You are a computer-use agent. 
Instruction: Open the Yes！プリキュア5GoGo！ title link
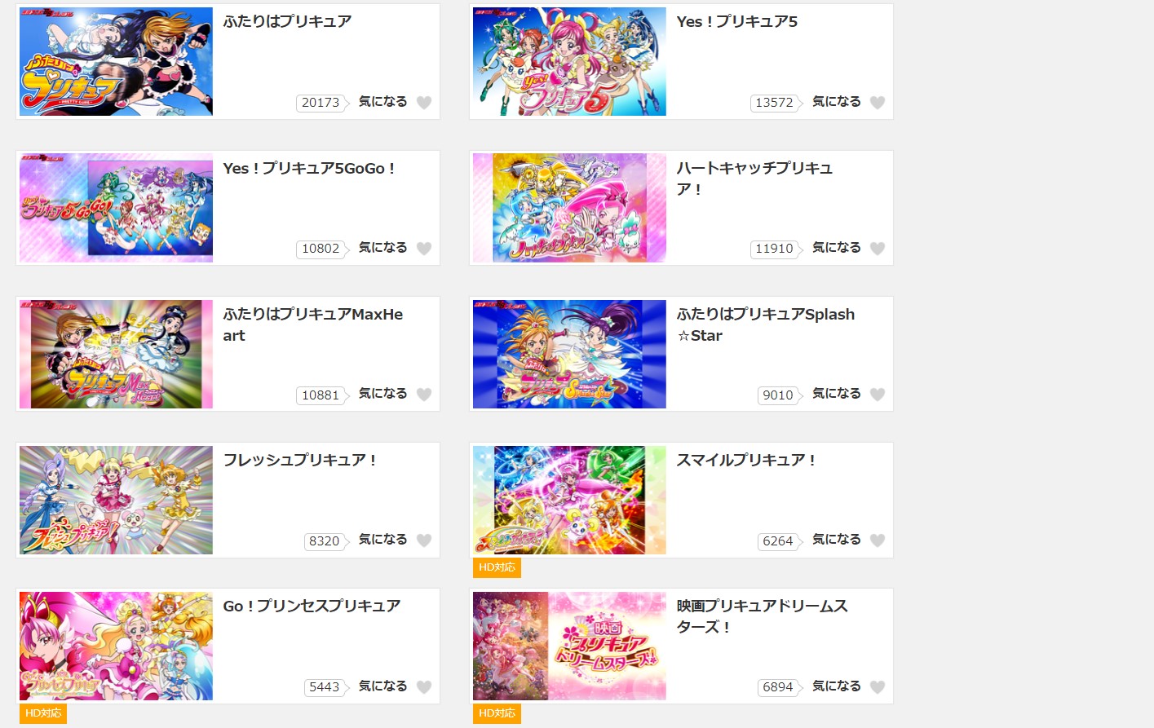coord(309,168)
